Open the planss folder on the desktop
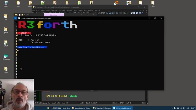This screenshot has width=196, height=110. 6,70
